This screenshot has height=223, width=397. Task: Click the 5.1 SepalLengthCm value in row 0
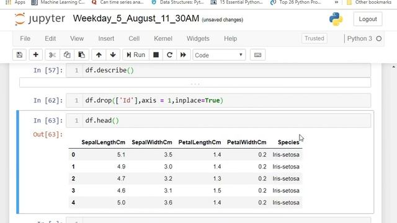[121, 154]
